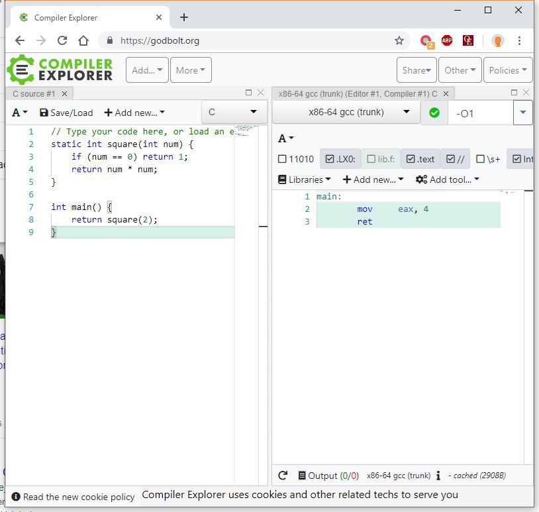539x512 pixels.
Task: Click the browser forward arrow
Action: click(x=41, y=40)
